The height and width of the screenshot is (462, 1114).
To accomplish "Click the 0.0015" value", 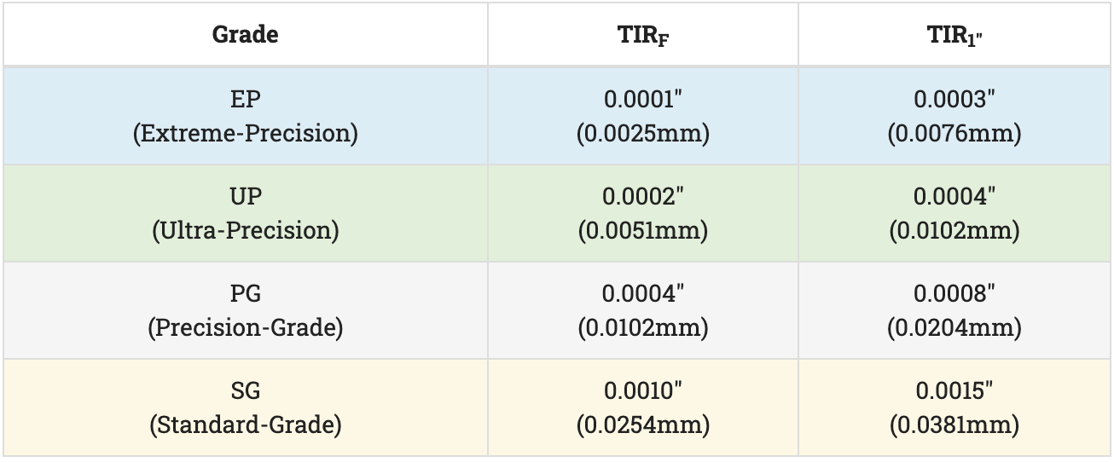I will pyautogui.click(x=954, y=390).
